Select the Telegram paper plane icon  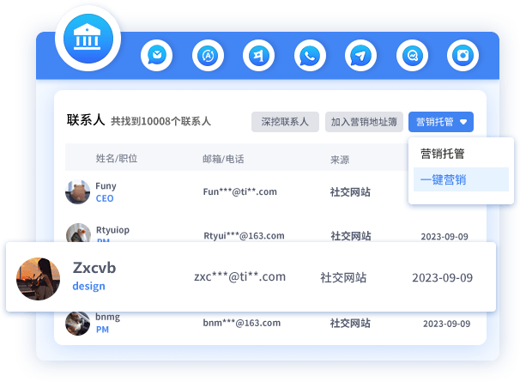pos(361,57)
